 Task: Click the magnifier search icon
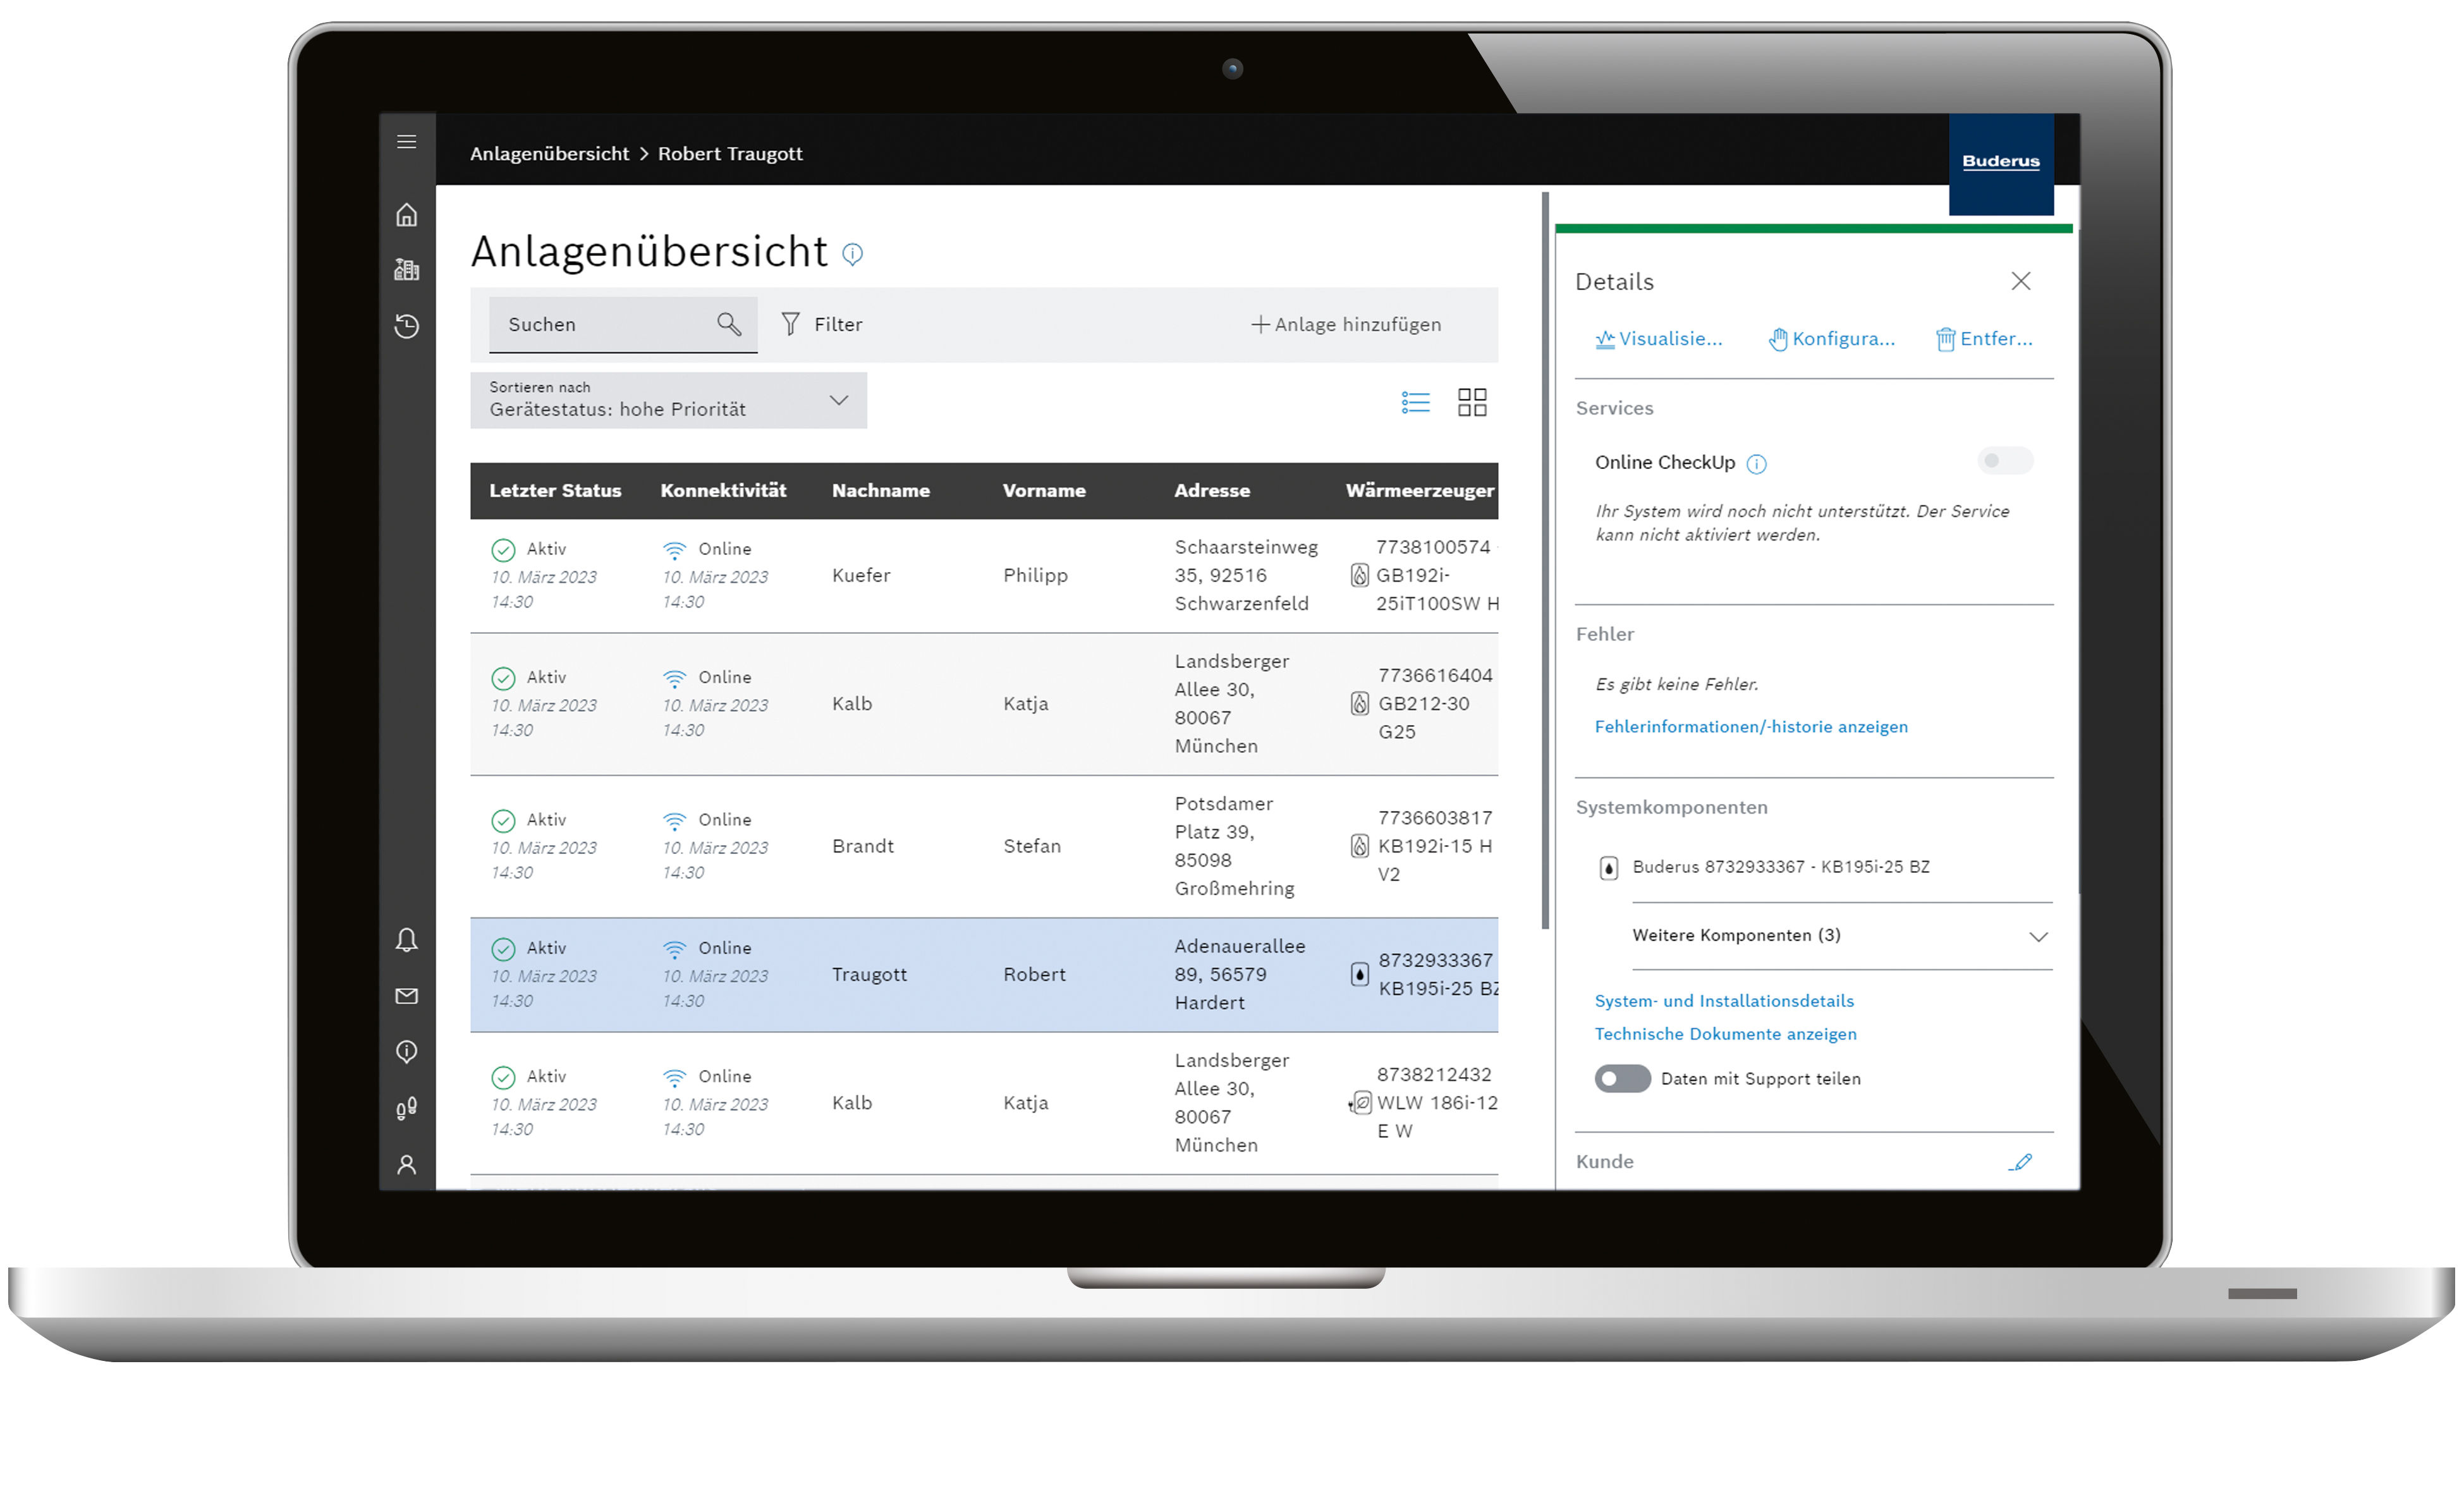[729, 324]
